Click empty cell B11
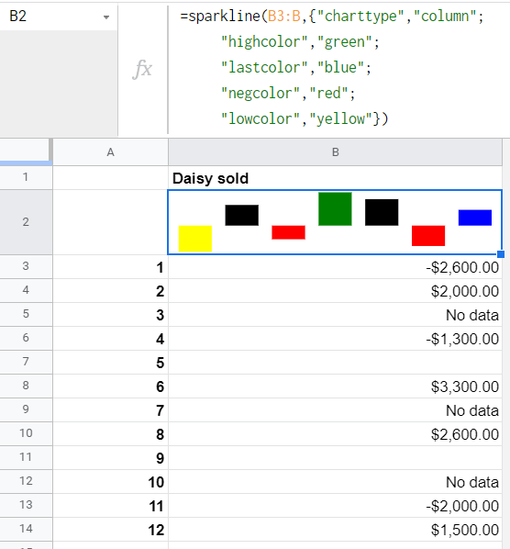 pyautogui.click(x=335, y=458)
